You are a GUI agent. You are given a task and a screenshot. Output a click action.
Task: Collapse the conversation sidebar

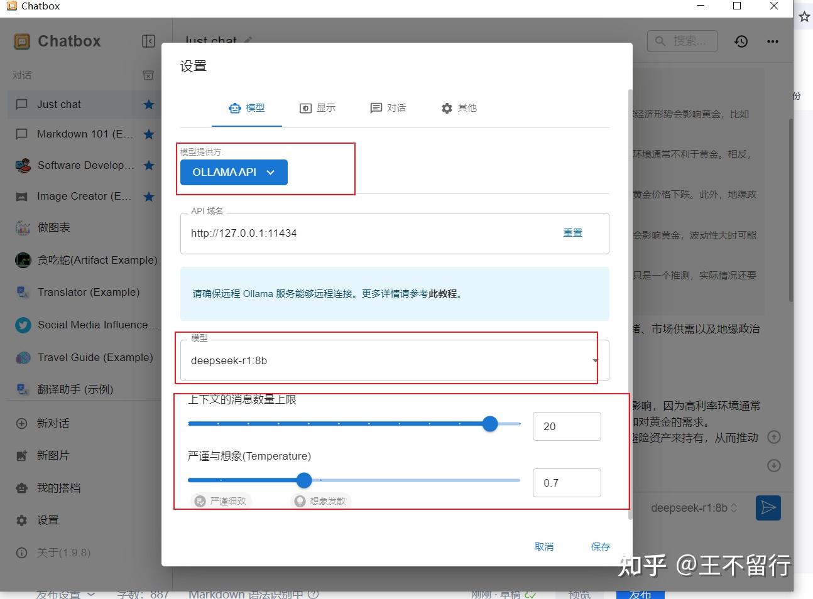[148, 41]
